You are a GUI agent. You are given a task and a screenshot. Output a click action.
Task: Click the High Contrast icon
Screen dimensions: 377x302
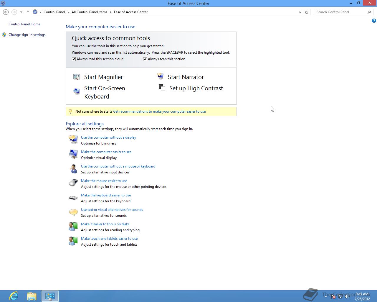[x=162, y=88]
